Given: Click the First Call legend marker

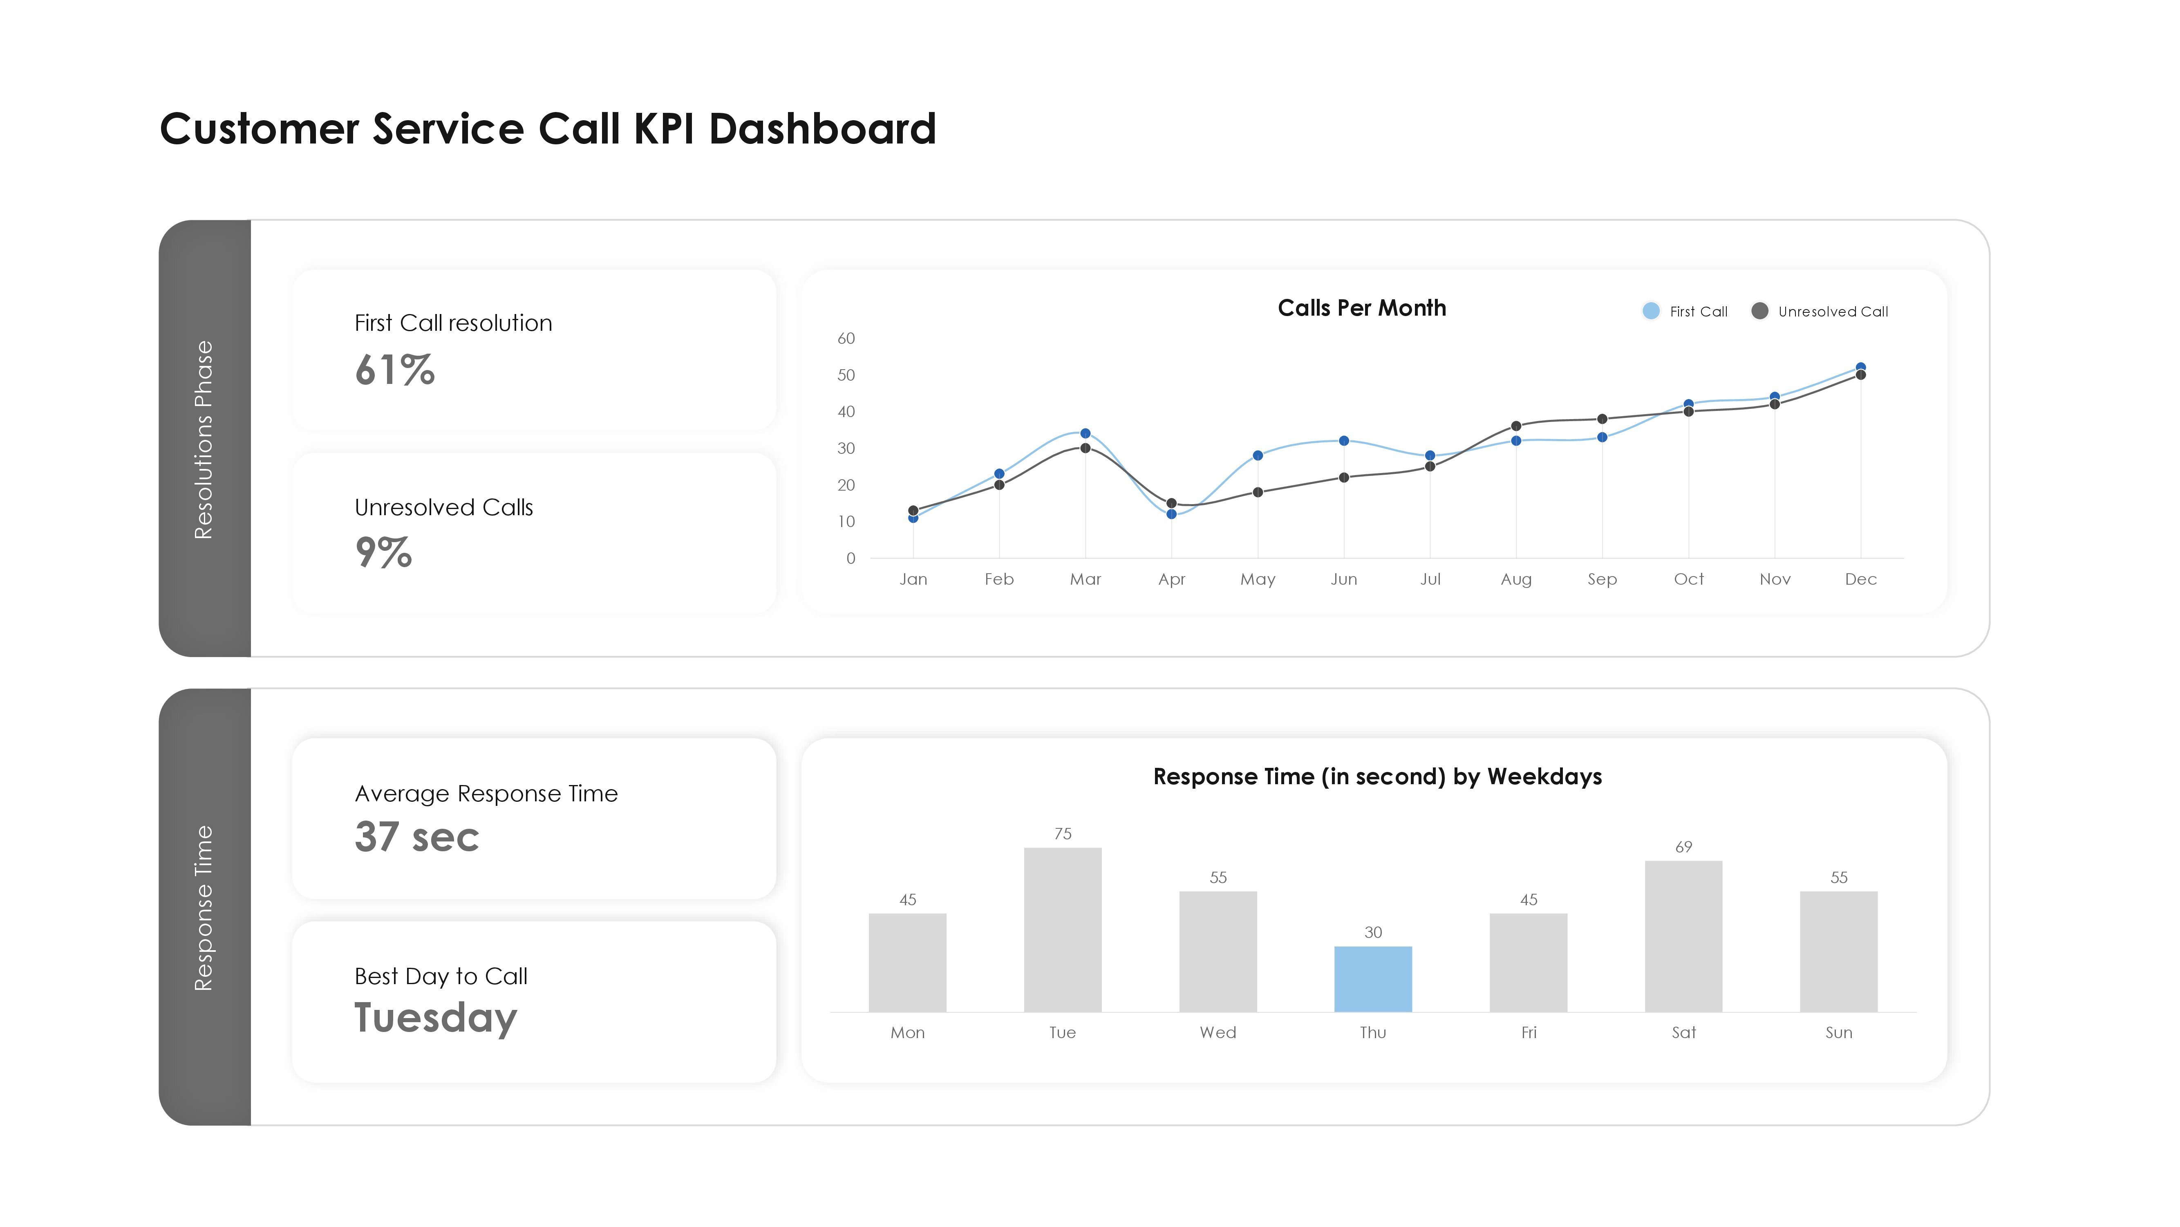Looking at the screenshot, I should tap(1650, 311).
